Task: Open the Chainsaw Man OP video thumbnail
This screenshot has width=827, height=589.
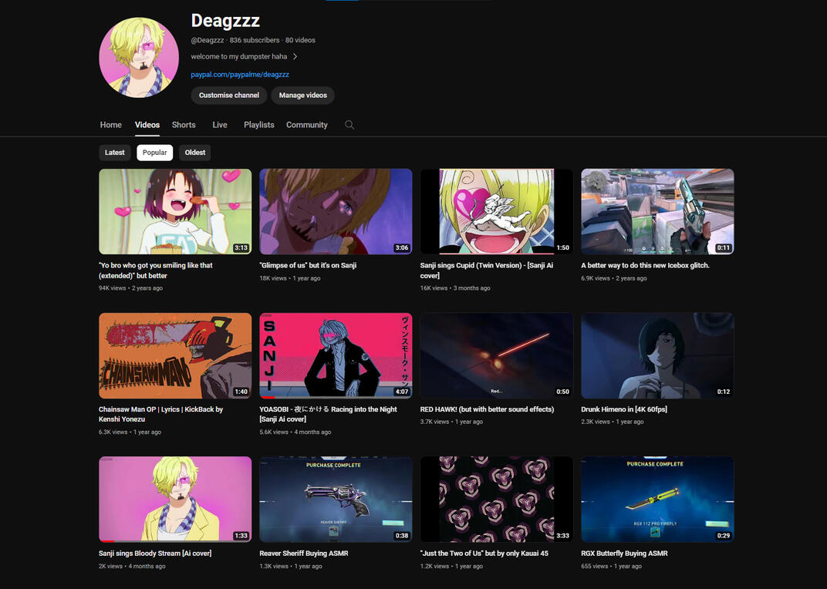Action: (175, 355)
